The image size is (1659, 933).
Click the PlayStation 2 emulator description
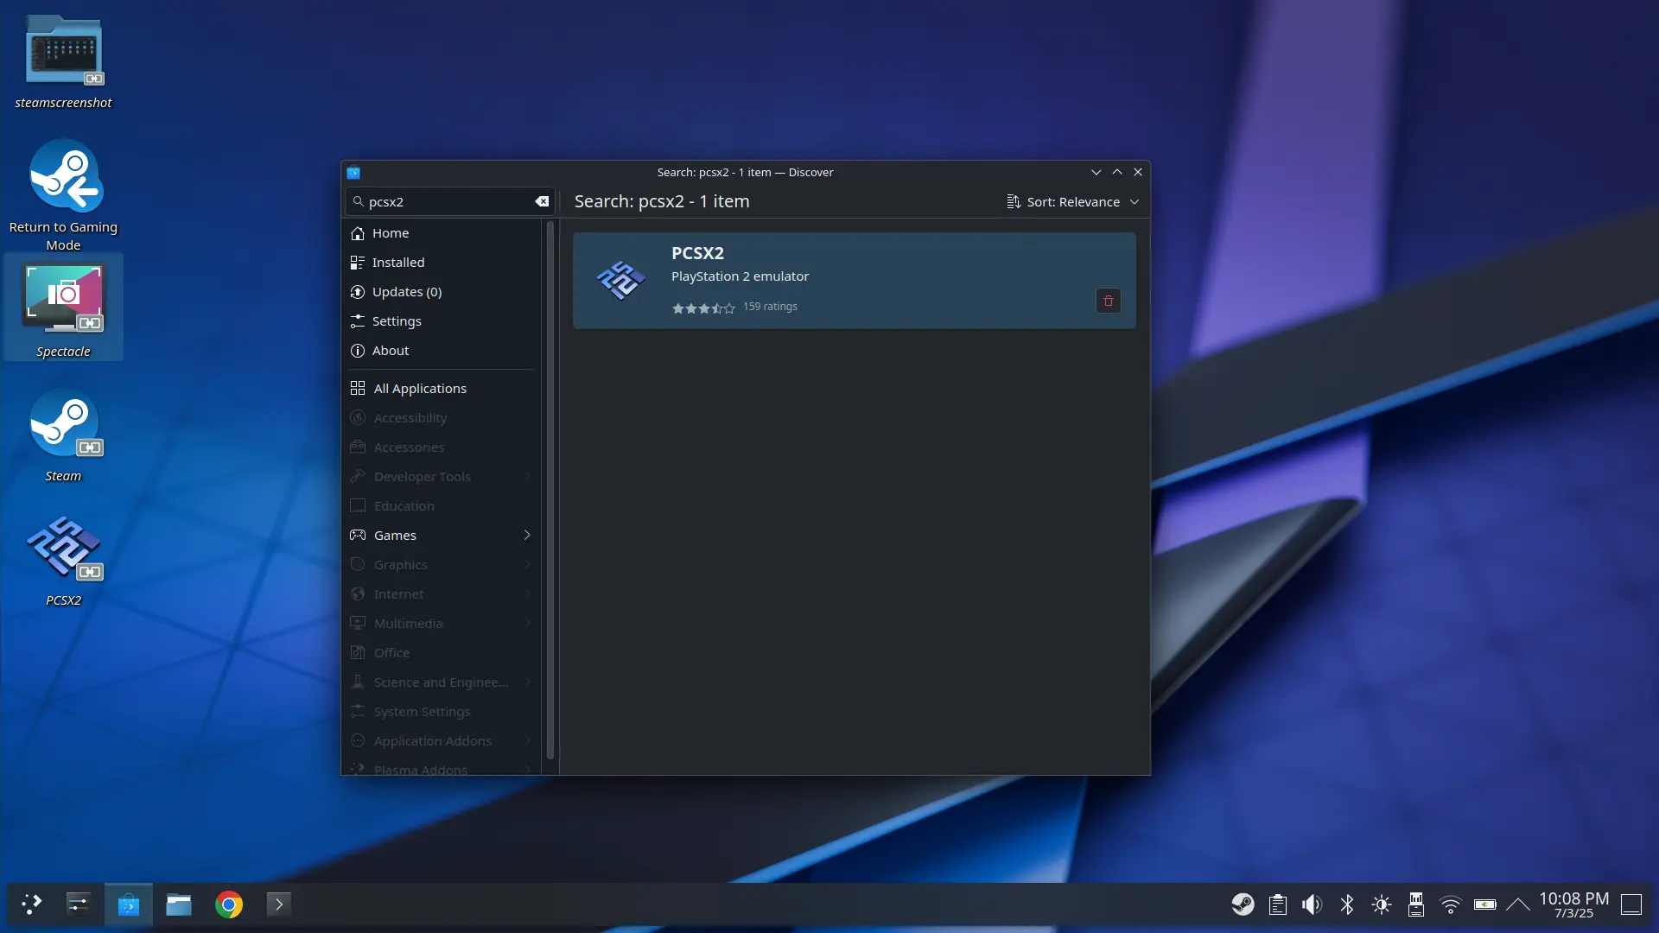pyautogui.click(x=740, y=276)
